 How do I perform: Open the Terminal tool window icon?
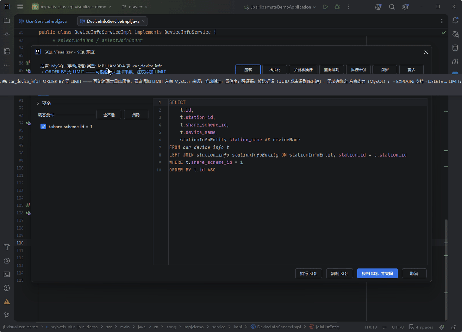(x=7, y=274)
